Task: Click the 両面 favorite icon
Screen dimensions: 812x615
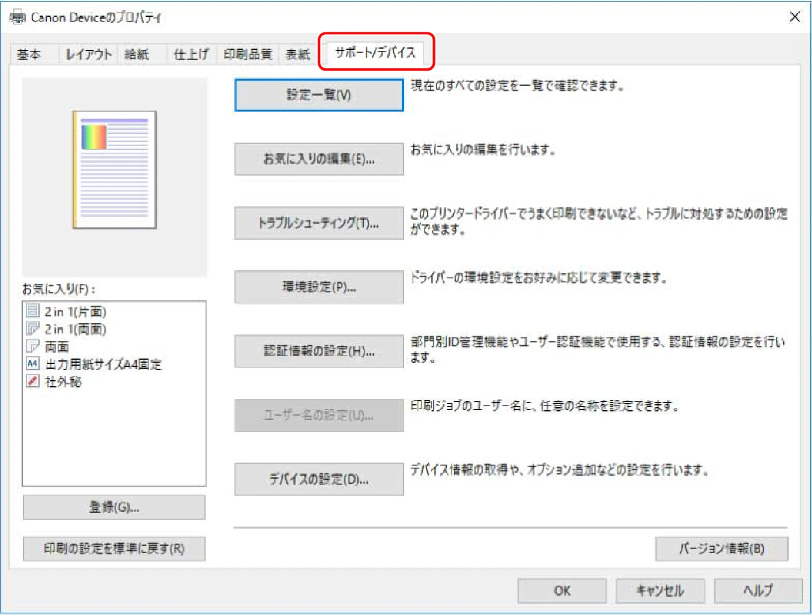Action: 33,346
